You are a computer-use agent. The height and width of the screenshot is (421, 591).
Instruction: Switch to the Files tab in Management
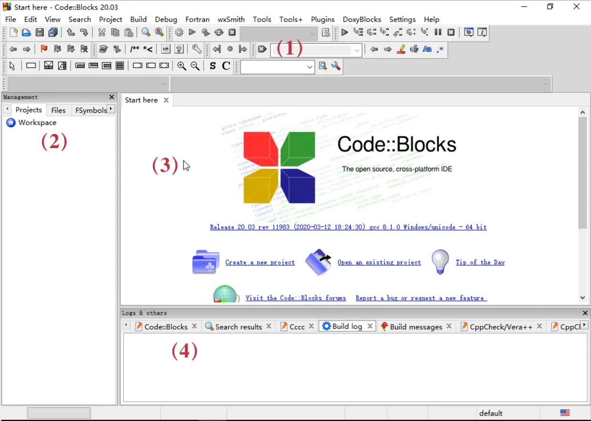58,110
